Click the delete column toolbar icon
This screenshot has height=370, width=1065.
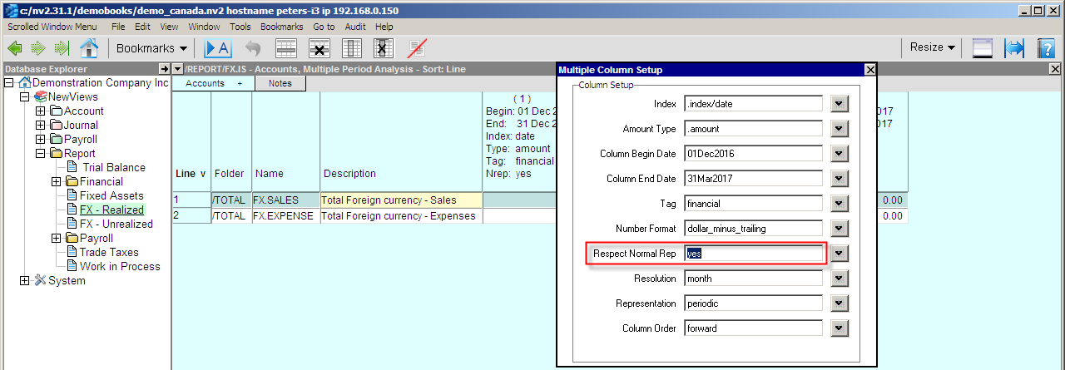384,48
